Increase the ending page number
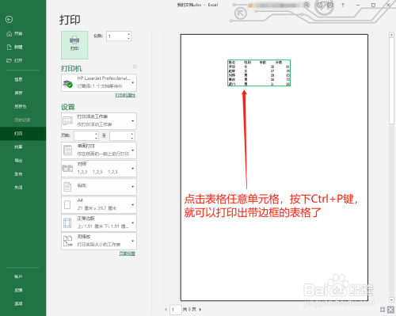 coord(132,134)
